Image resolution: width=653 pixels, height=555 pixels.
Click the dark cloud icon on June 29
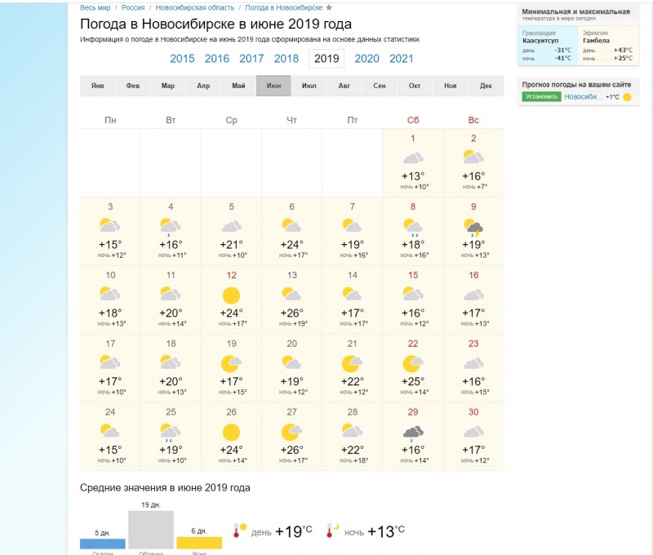click(413, 432)
